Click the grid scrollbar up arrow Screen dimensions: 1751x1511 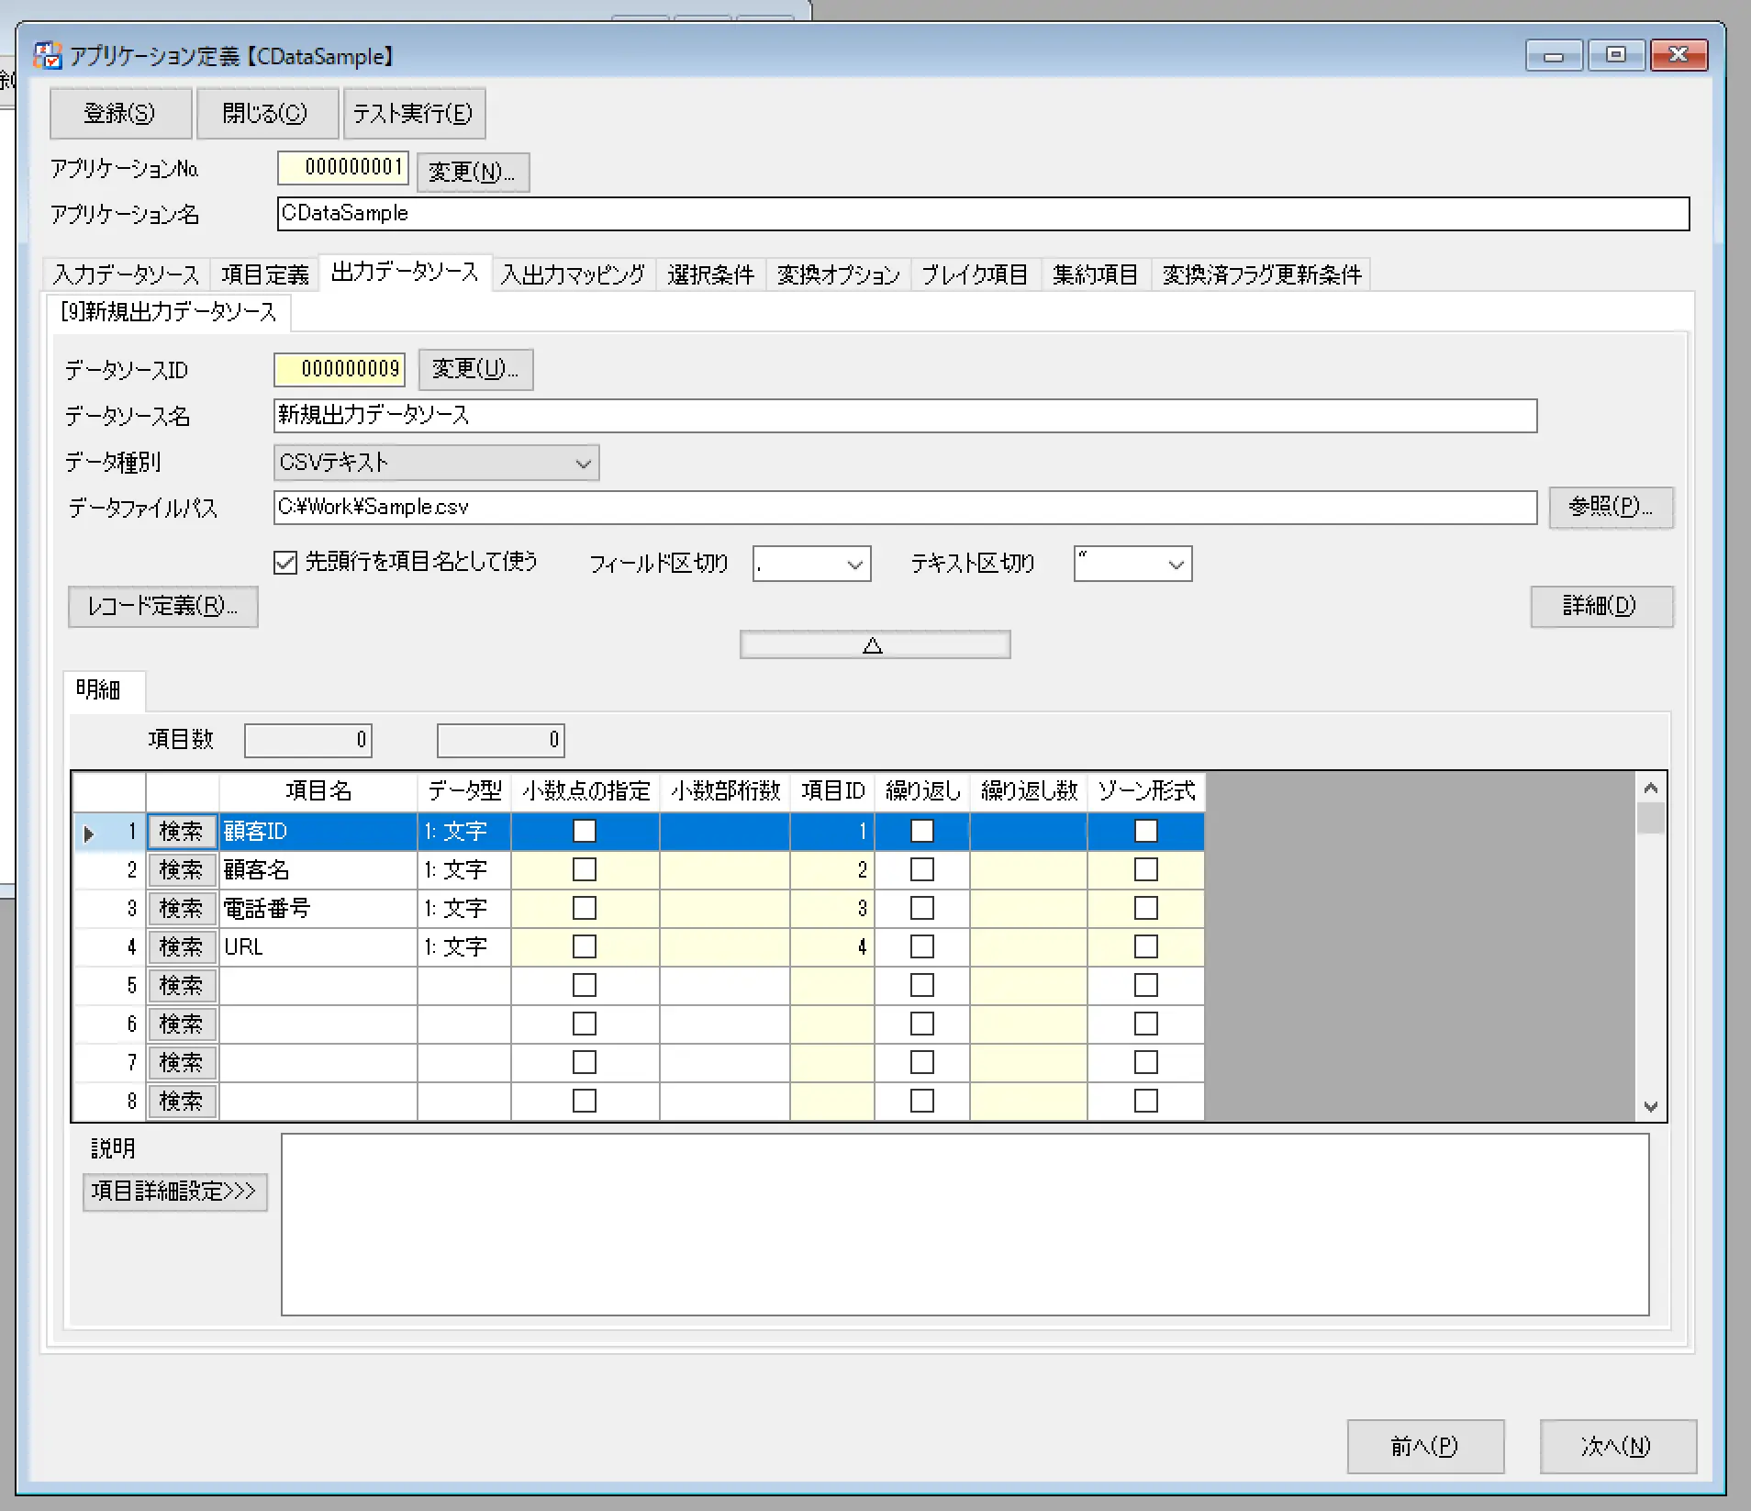pyautogui.click(x=1650, y=789)
